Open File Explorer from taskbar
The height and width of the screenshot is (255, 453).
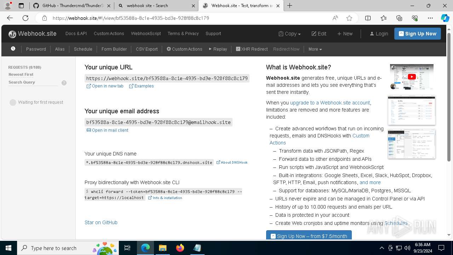[x=162, y=248]
